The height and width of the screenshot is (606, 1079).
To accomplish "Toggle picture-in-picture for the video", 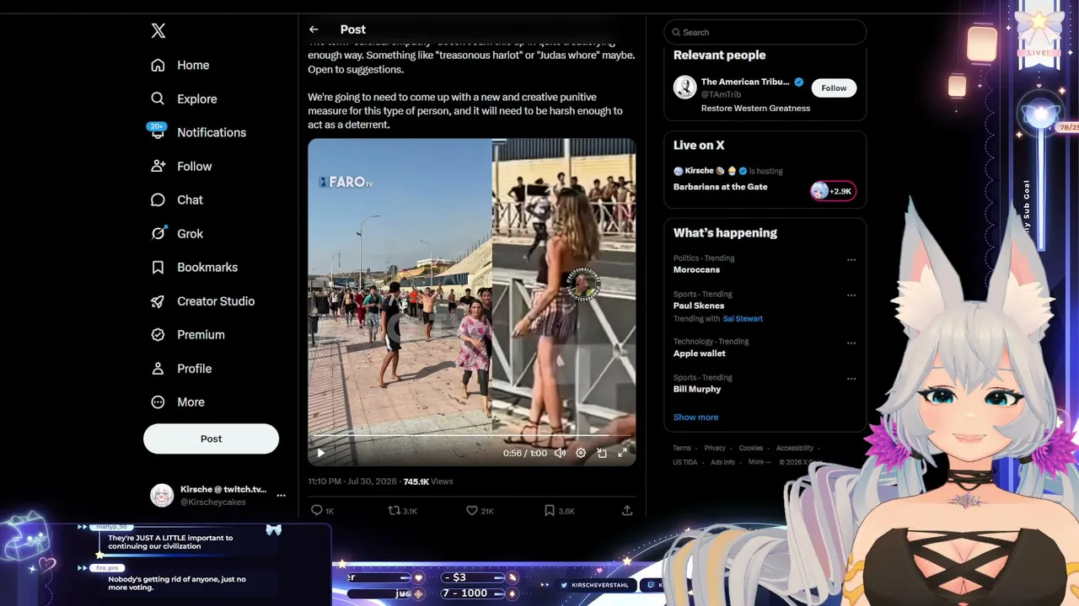I will click(602, 453).
